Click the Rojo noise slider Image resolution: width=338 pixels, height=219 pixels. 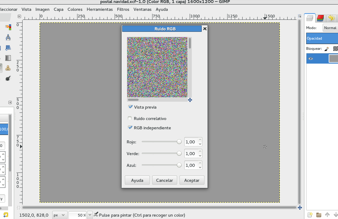[161, 142]
